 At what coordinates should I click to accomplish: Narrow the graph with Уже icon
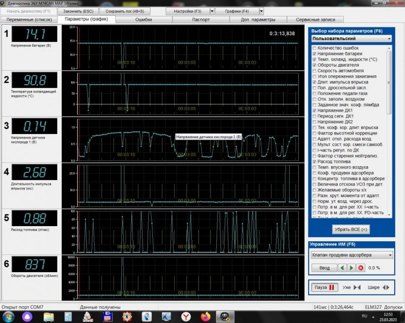[357, 287]
